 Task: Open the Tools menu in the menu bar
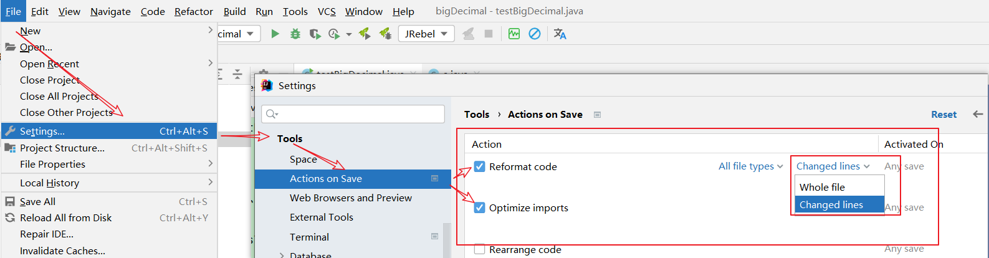click(295, 11)
